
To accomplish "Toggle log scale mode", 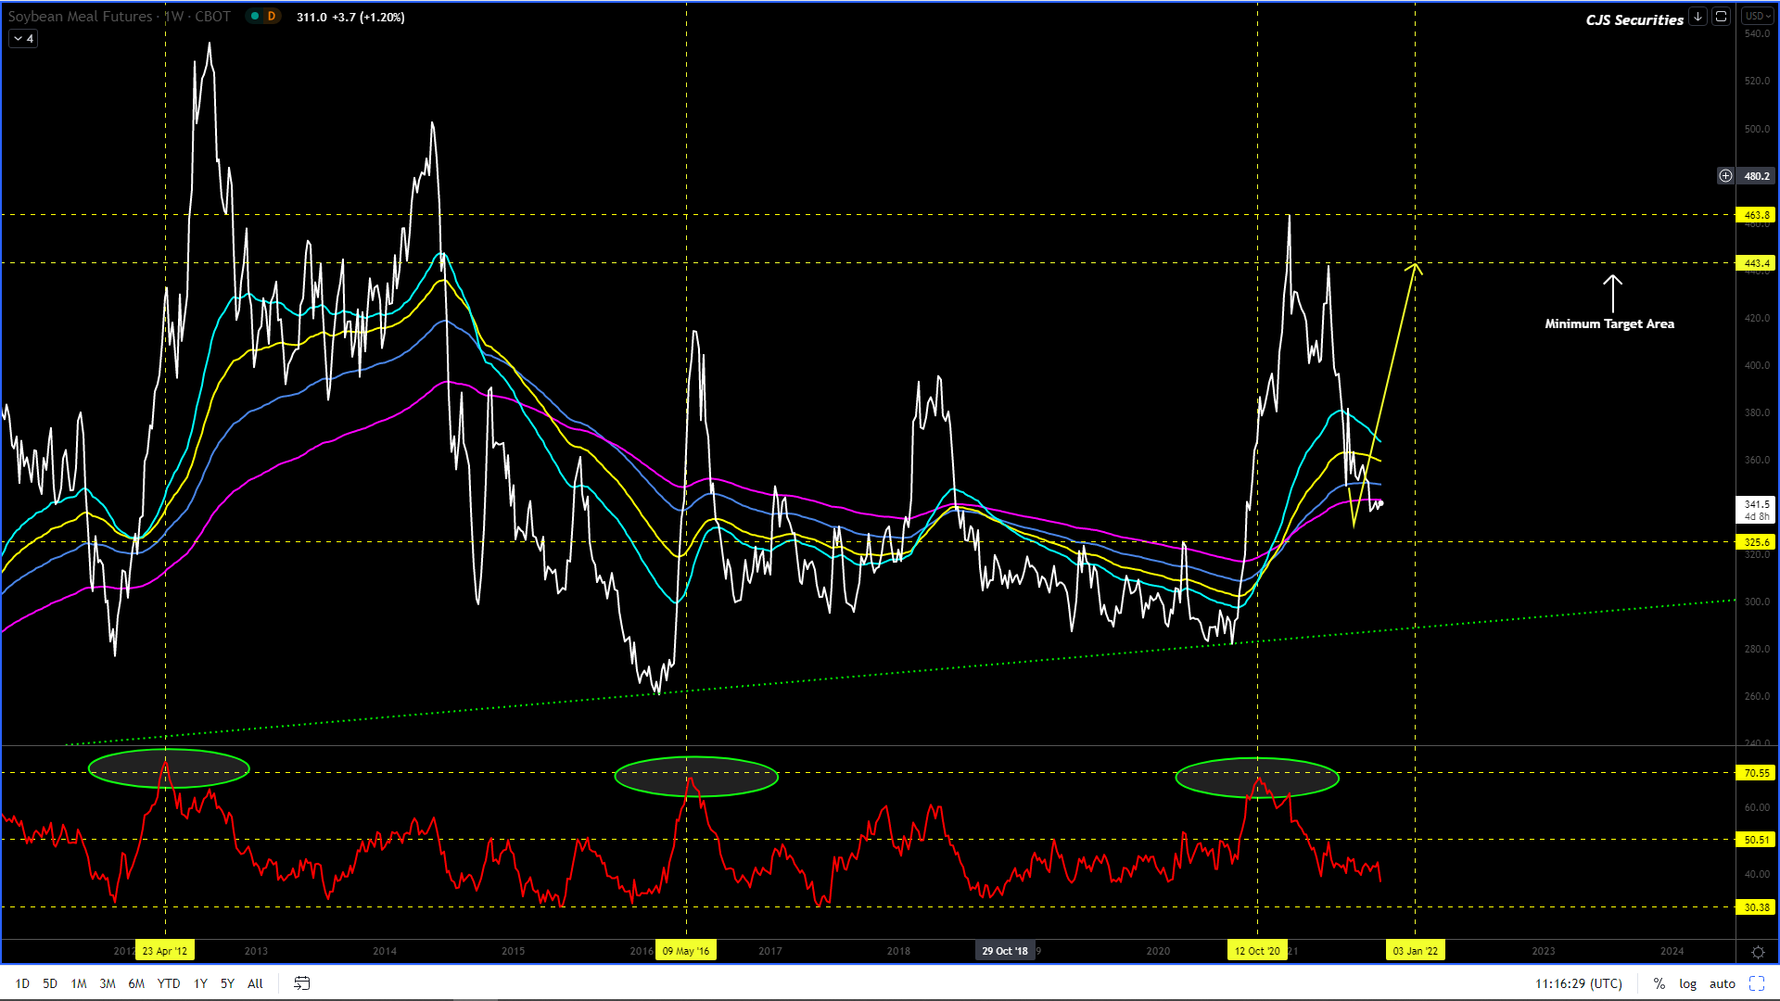I will click(x=1688, y=983).
